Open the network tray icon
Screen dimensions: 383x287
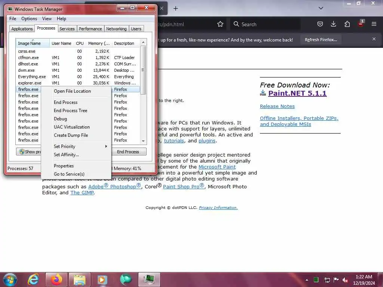327,280
